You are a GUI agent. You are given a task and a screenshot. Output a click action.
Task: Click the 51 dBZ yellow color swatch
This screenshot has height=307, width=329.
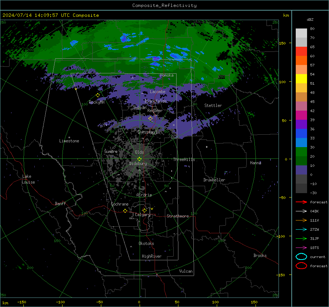(x=301, y=78)
